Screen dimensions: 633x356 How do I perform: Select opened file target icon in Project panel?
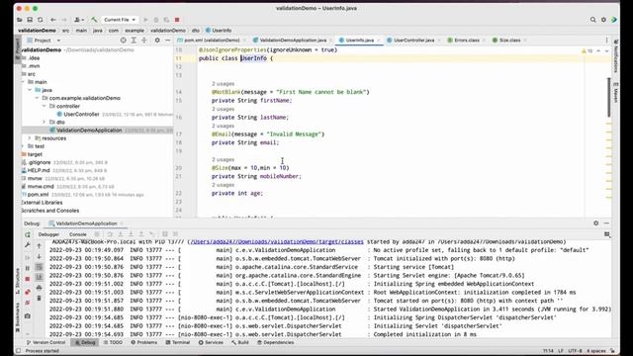[x=123, y=41]
